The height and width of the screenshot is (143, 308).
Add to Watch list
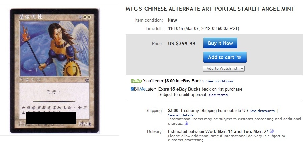click(221, 69)
